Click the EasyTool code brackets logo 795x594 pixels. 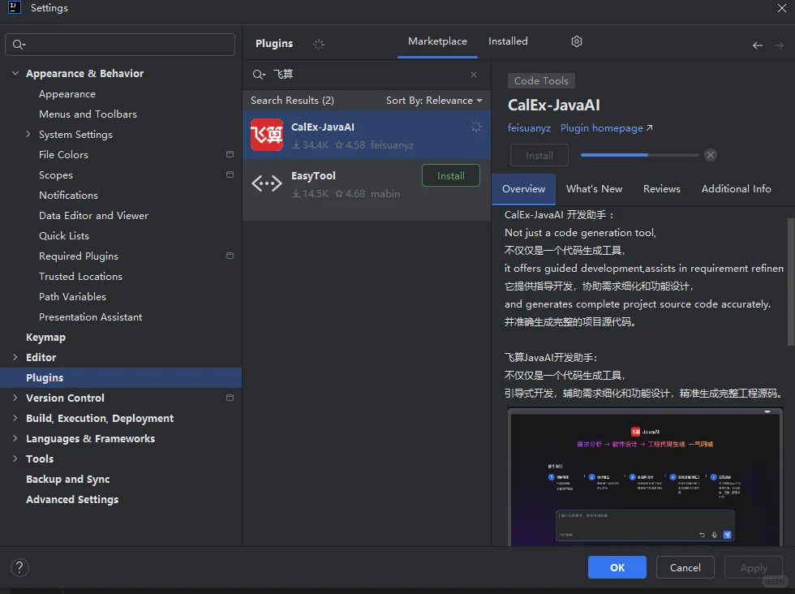point(267,183)
